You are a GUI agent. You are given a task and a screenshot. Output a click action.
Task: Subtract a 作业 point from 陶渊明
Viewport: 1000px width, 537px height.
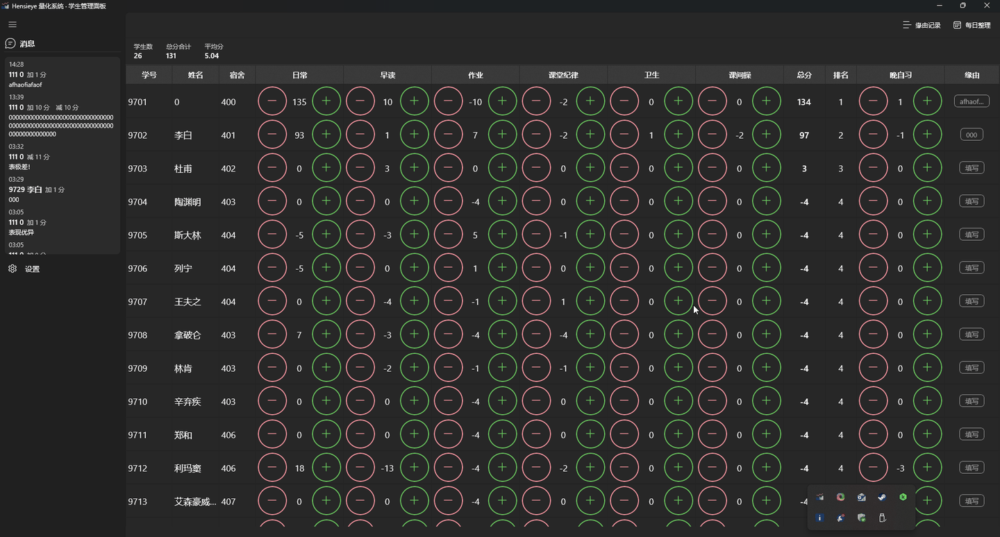[448, 202]
